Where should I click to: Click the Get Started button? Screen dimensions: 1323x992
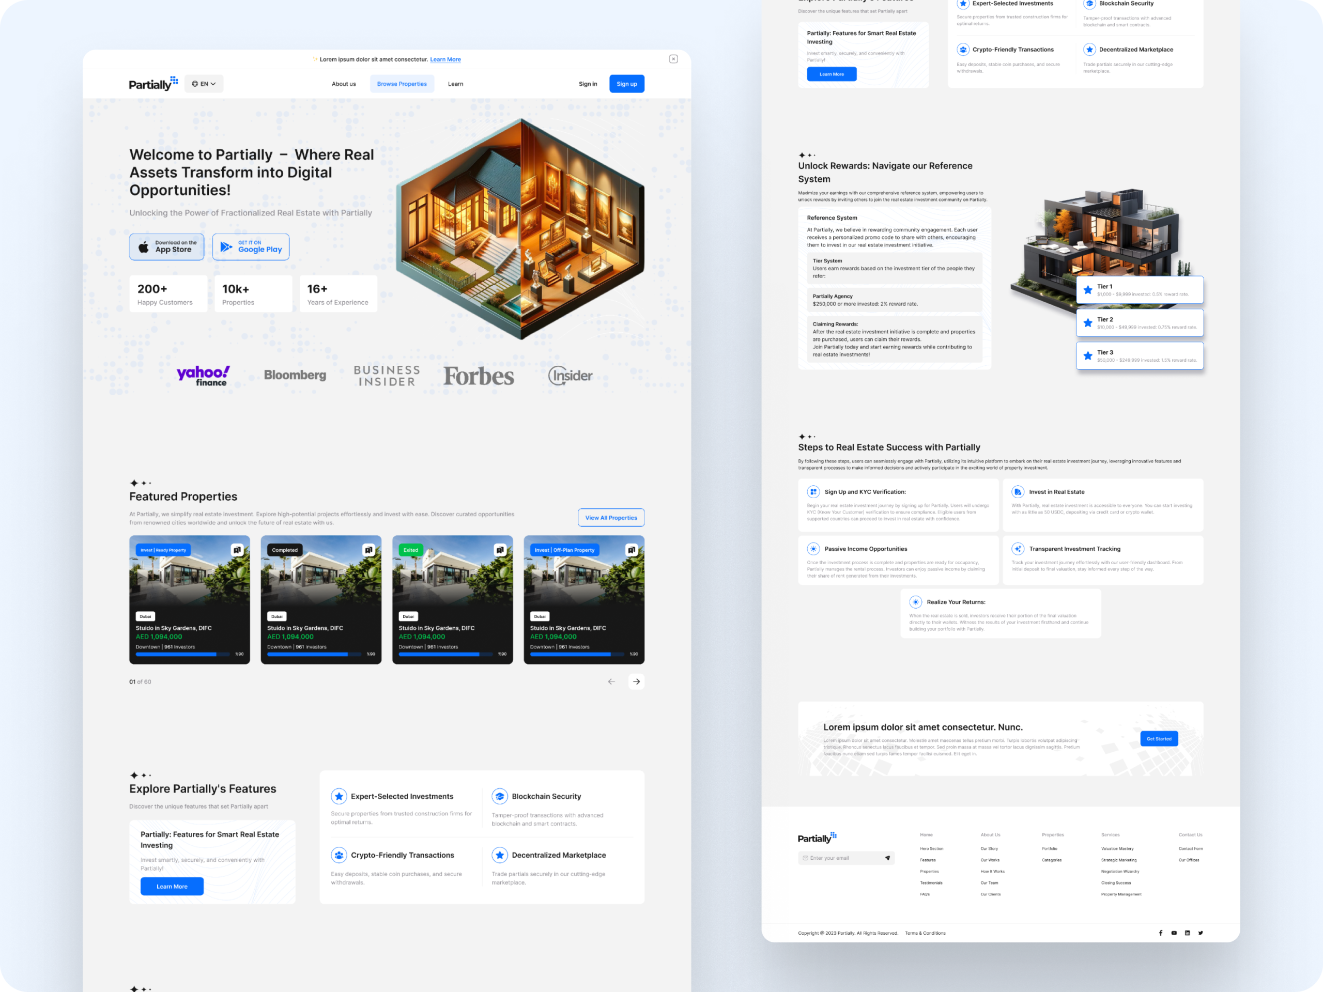click(1159, 739)
